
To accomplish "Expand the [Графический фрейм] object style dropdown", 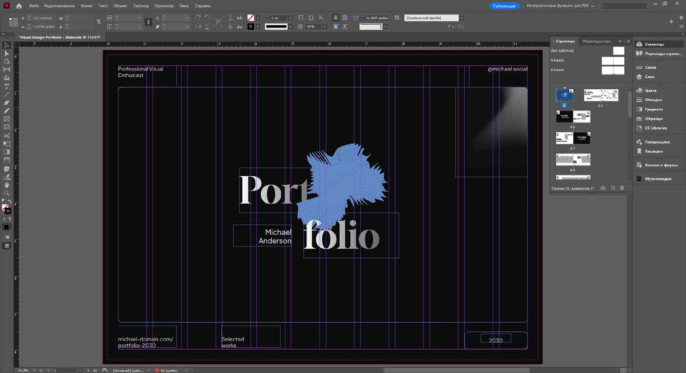I will 462,18.
